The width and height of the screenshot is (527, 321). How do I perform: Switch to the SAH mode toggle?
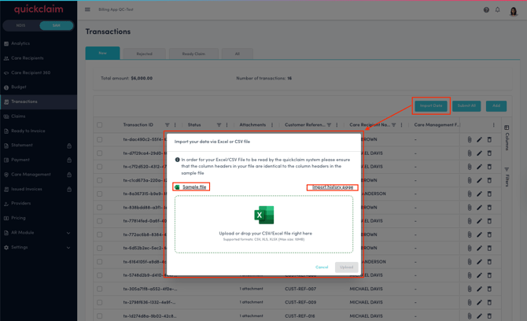pyautogui.click(x=55, y=26)
